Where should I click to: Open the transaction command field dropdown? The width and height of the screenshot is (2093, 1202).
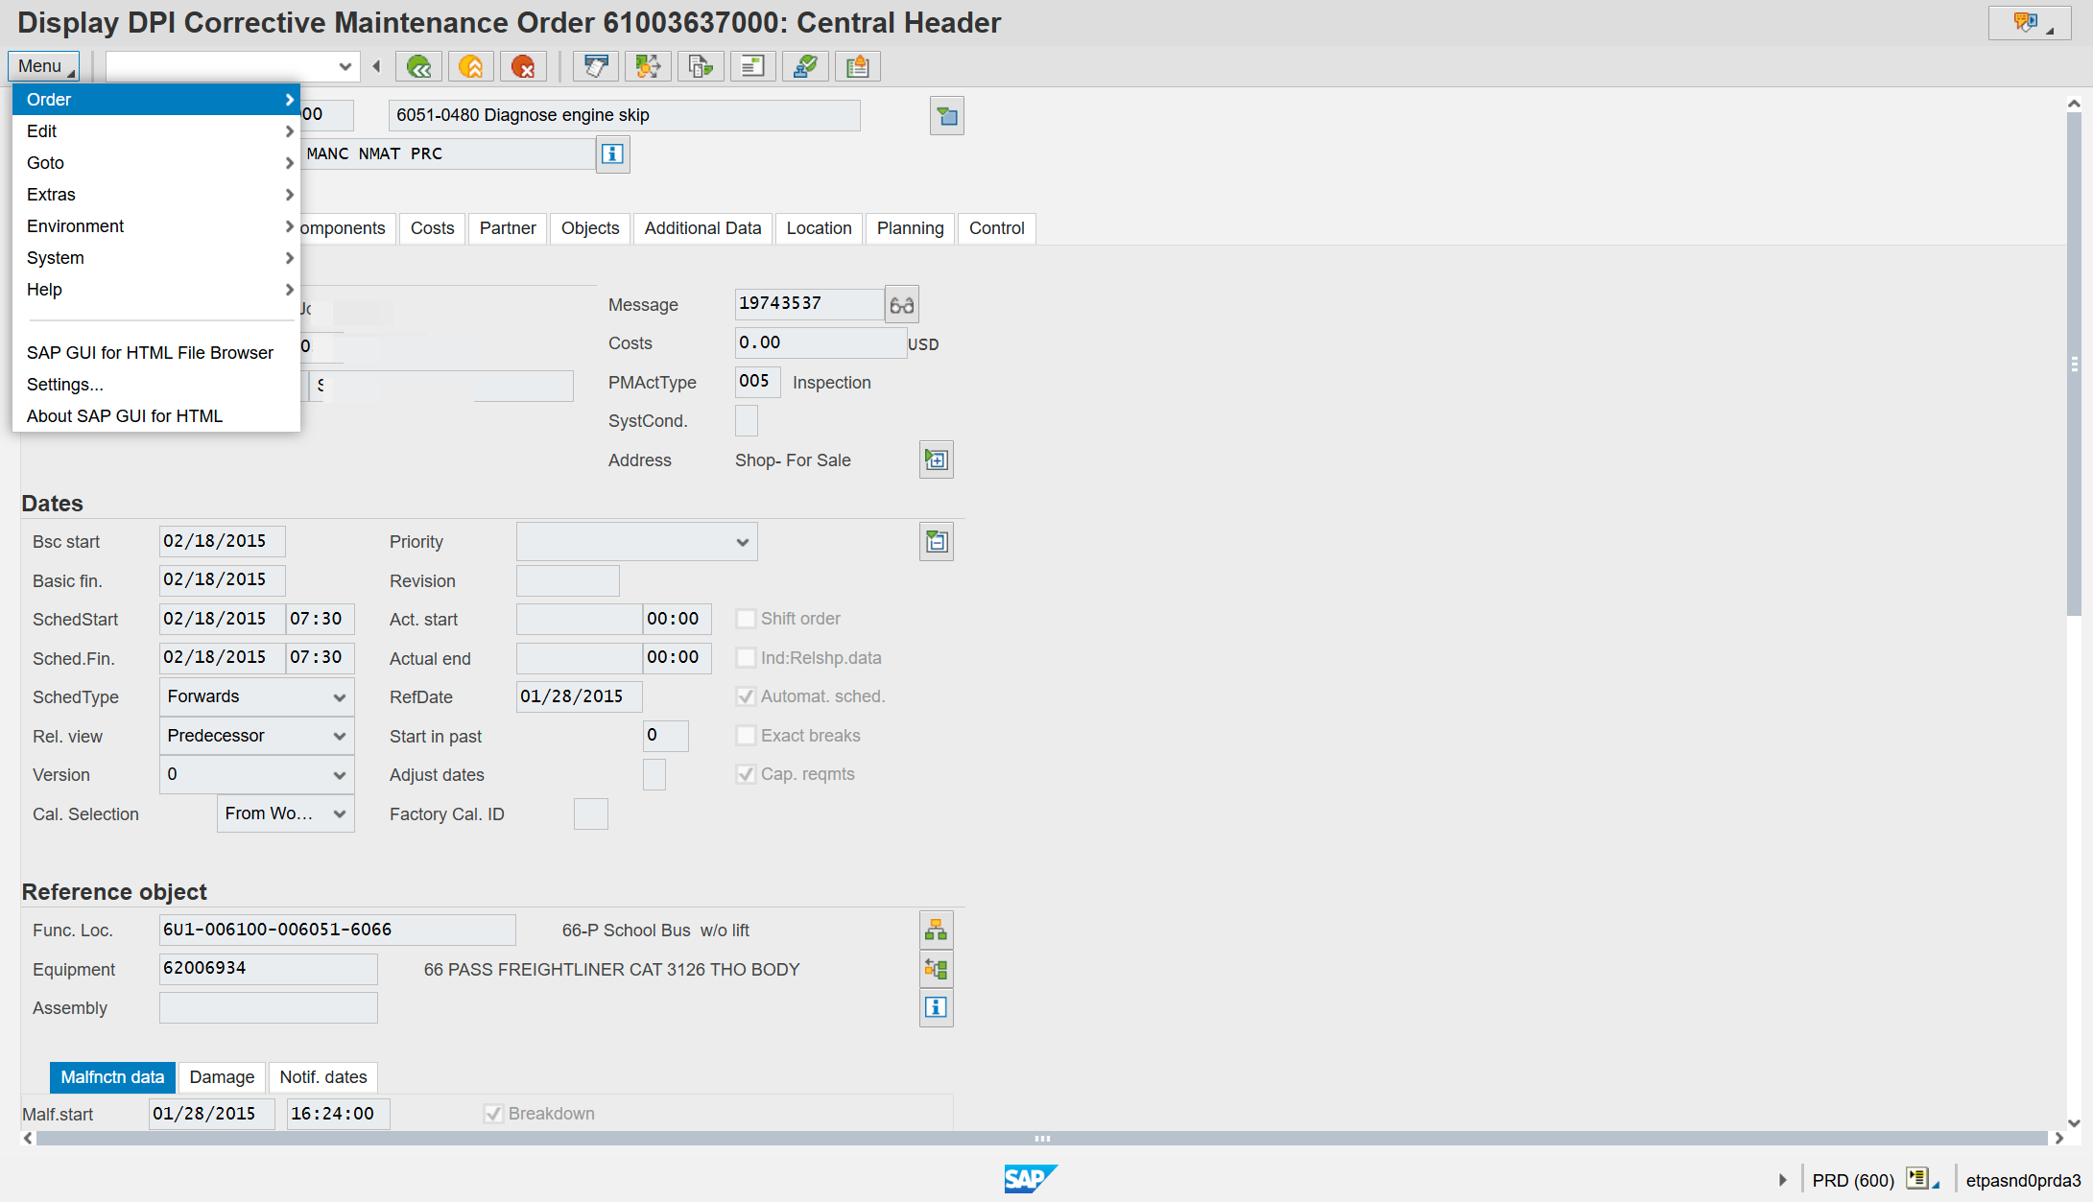tap(345, 66)
